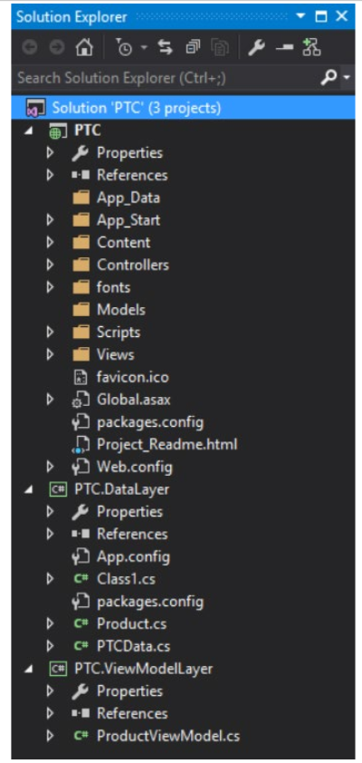Expand the Views folder arrow
Viewport: 362px width, 763px height.
pos(50,354)
